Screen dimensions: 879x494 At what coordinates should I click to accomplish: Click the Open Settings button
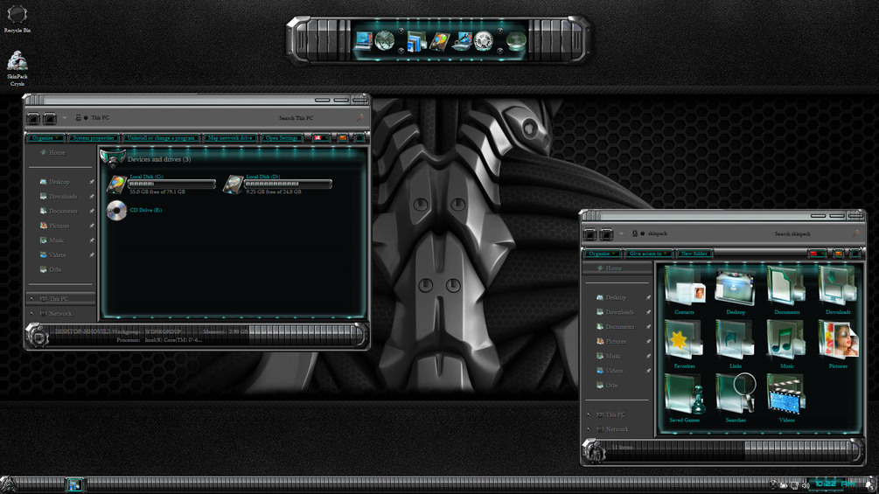point(282,138)
